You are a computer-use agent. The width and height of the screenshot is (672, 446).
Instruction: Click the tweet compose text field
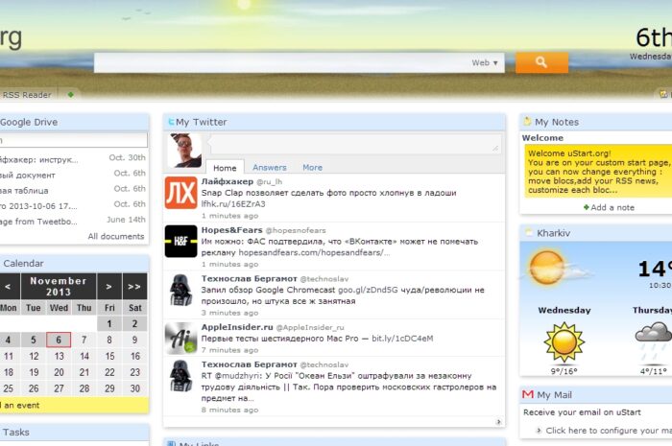pyautogui.click(x=353, y=143)
